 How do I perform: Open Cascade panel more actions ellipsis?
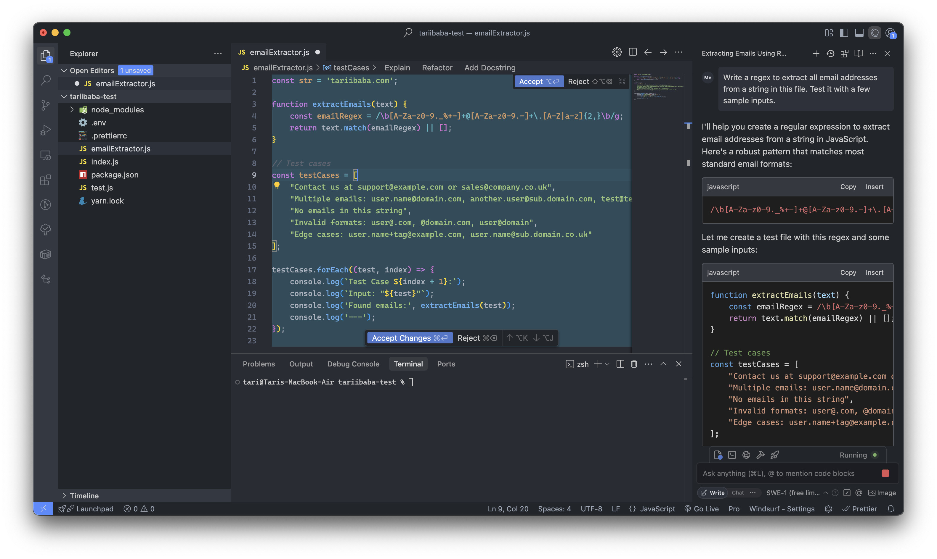(x=873, y=54)
